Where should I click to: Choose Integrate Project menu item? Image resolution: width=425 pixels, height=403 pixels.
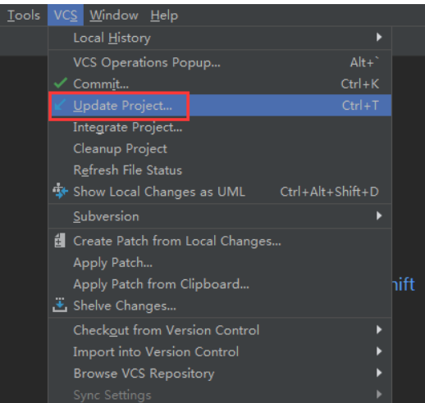coord(220,127)
